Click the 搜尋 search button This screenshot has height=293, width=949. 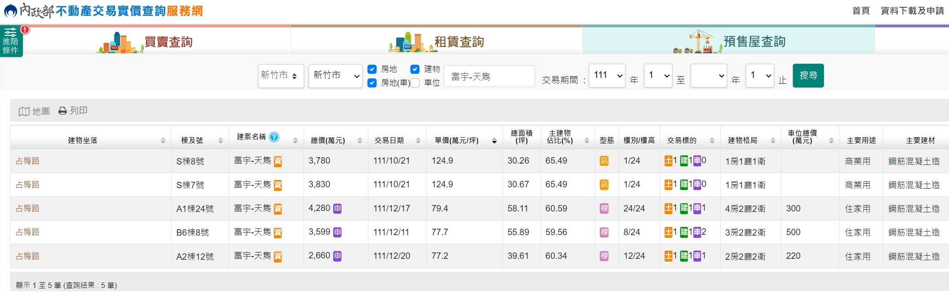click(x=808, y=76)
